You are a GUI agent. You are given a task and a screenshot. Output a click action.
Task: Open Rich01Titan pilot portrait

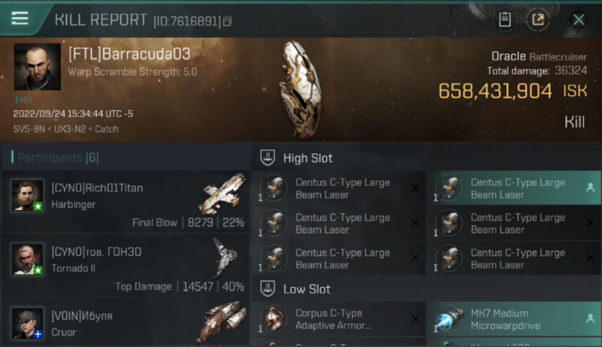coord(28,195)
